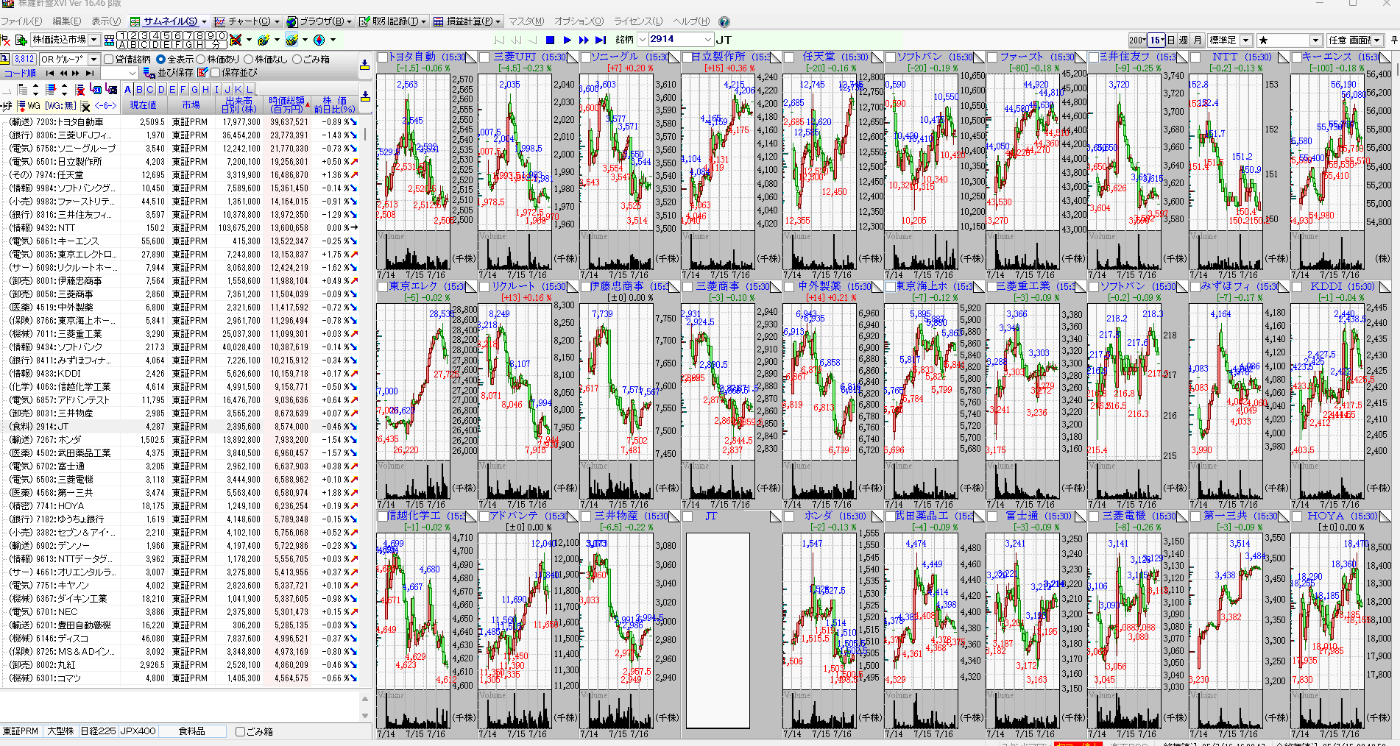Click the R globe lightning icon
1400x746 pixels.
click(x=264, y=40)
